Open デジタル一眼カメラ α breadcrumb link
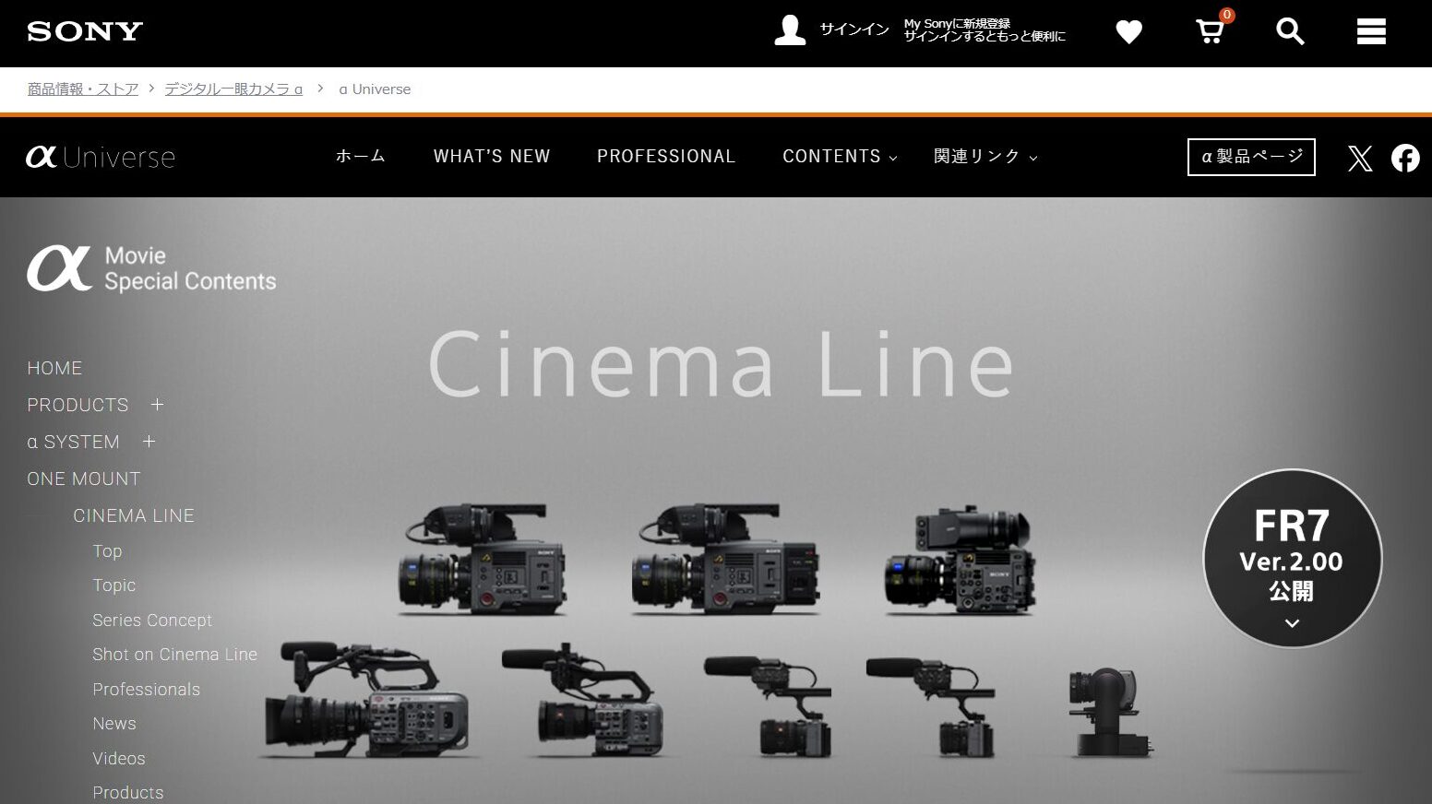This screenshot has height=804, width=1432. [233, 89]
